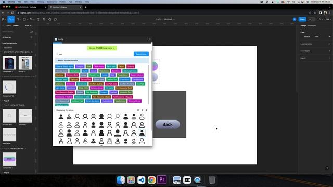Select the Text tool
333x187 pixels.
[x=38, y=19]
